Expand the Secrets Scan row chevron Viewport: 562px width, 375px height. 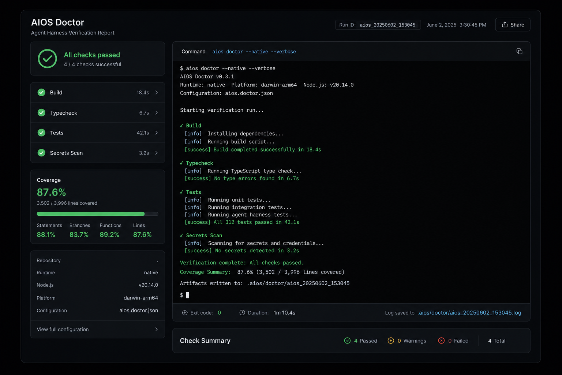(x=157, y=153)
